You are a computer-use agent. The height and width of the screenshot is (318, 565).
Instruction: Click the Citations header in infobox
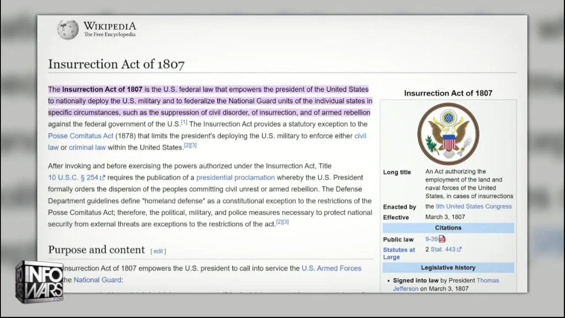[x=448, y=228]
